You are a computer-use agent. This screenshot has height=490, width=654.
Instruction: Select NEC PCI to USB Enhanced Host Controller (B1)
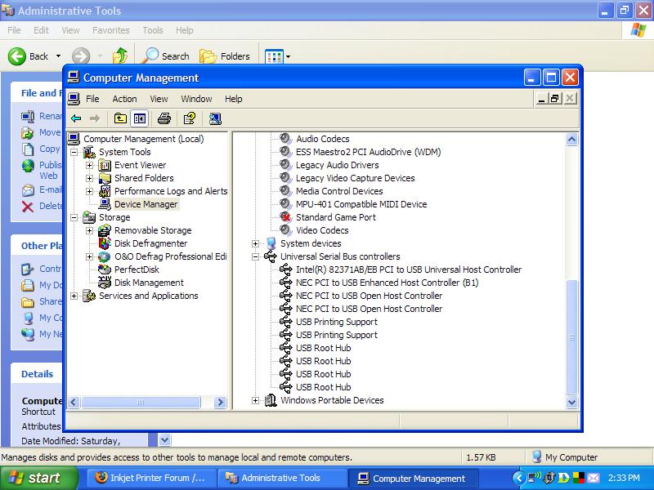387,283
